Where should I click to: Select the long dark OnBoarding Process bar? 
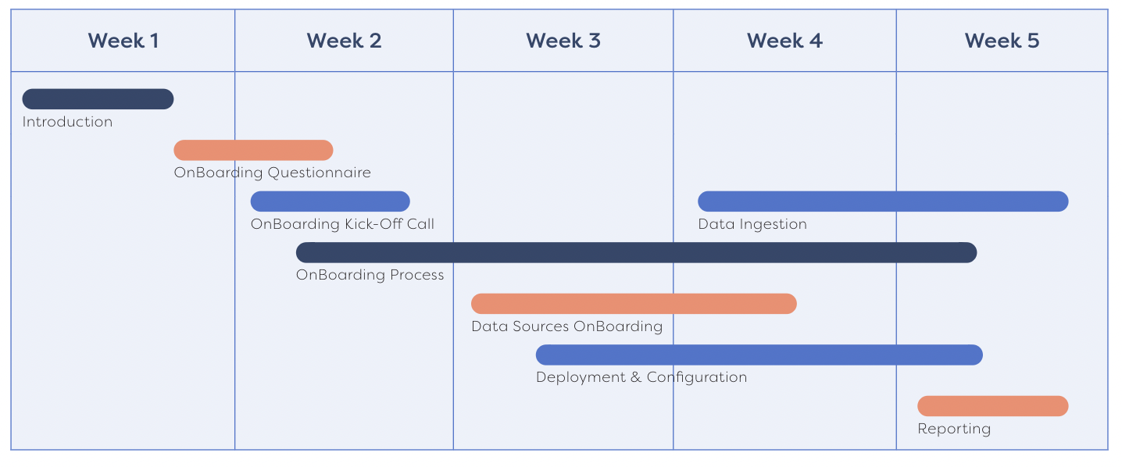tap(636, 252)
